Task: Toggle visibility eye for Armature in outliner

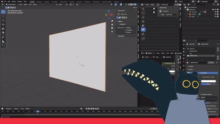Action: 215,12
